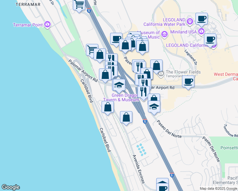Open the Google logo link
Viewport: 238px width, 191px height.
pyautogui.click(x=10, y=187)
